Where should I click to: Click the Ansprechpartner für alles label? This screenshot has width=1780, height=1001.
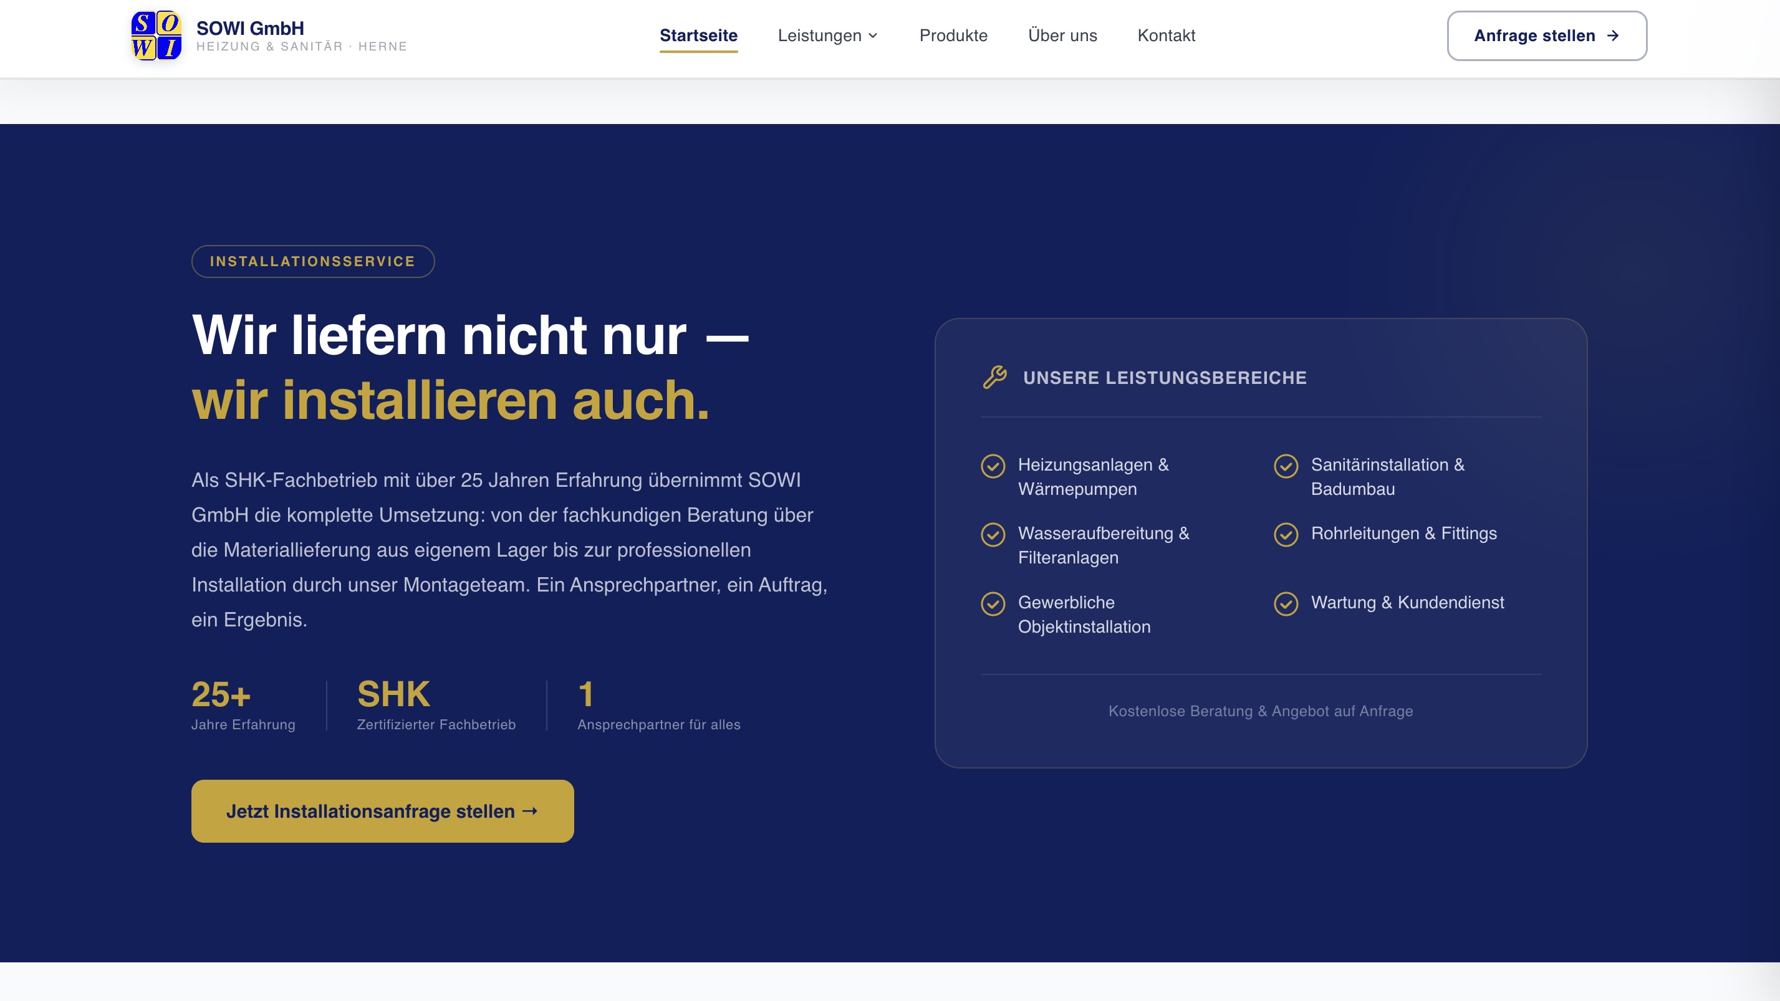tap(658, 725)
